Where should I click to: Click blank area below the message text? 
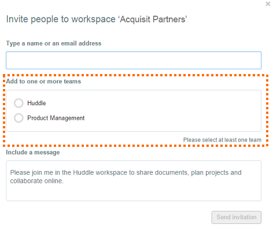134,193
